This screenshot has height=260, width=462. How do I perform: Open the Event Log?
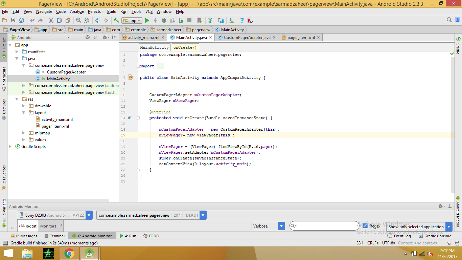click(399, 236)
